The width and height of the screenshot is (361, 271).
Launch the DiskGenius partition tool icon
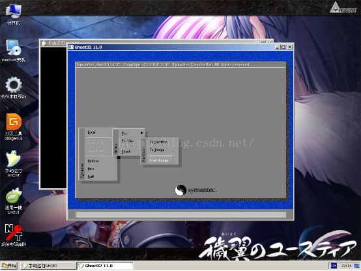click(13, 126)
